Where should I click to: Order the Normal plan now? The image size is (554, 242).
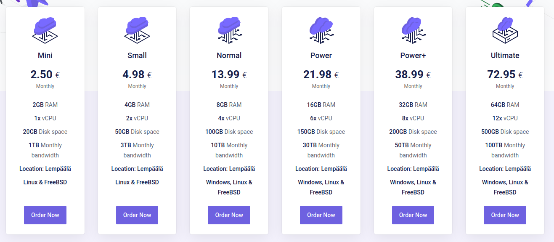click(x=229, y=215)
